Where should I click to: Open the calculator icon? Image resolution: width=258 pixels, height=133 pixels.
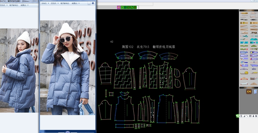pos(256,92)
